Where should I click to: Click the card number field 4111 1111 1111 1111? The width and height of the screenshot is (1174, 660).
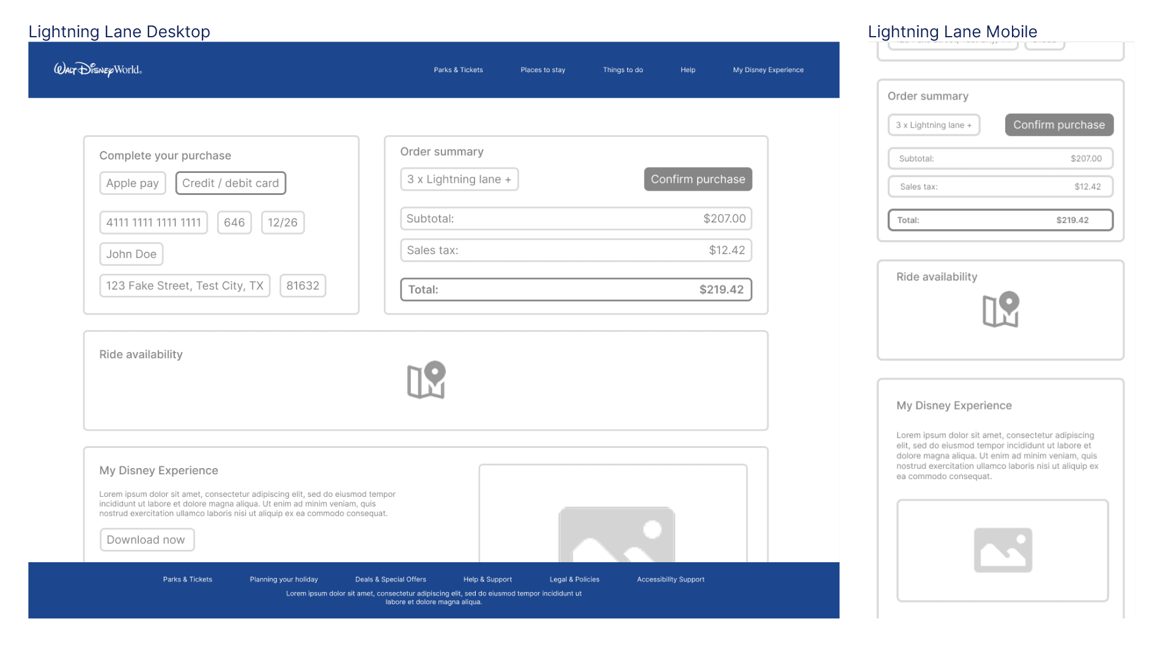pos(153,222)
